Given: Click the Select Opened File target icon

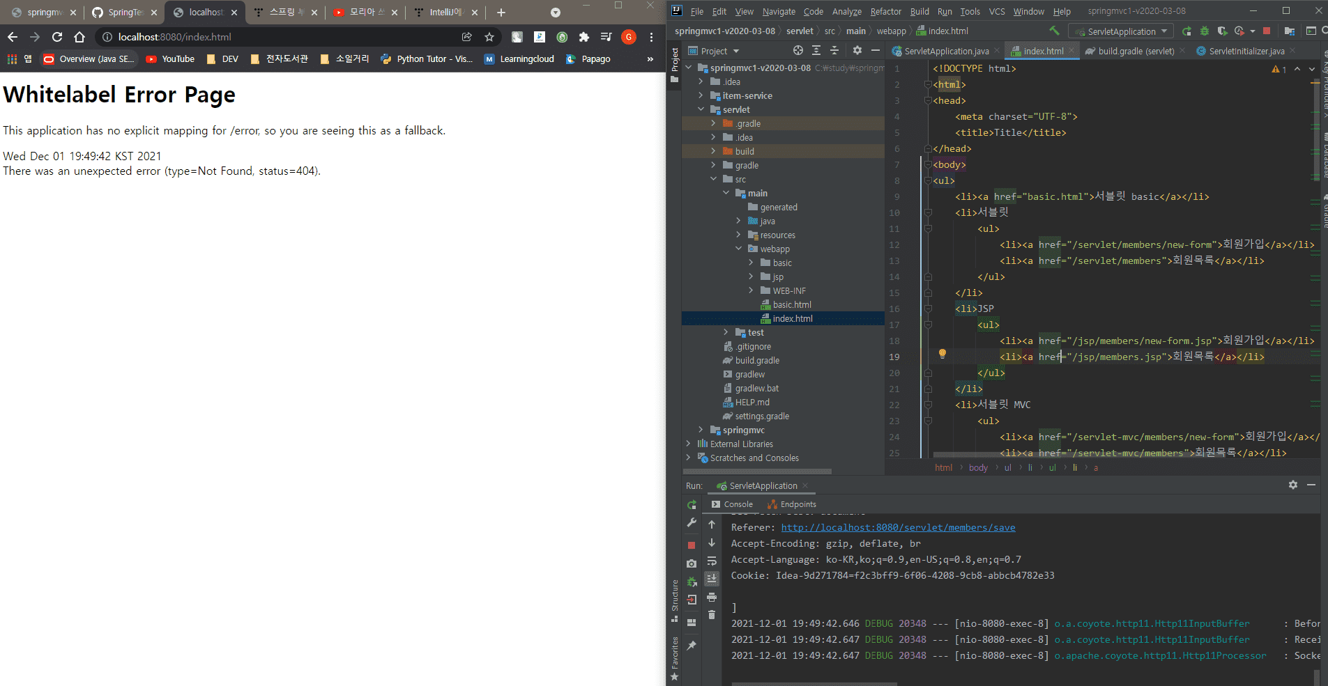Looking at the screenshot, I should coord(798,50).
